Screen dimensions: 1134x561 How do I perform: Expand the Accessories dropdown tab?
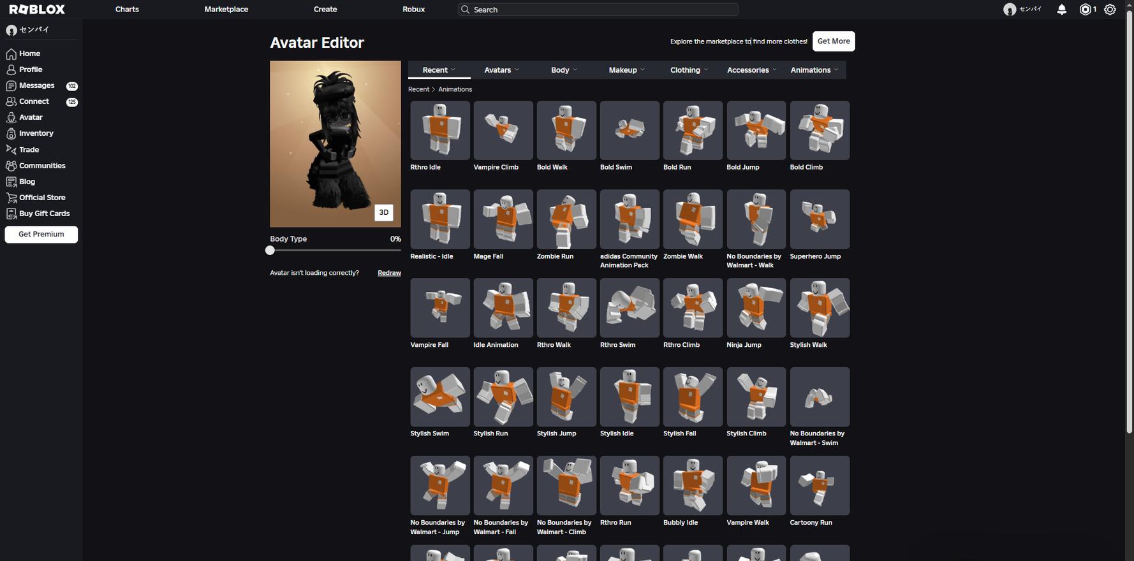click(751, 70)
